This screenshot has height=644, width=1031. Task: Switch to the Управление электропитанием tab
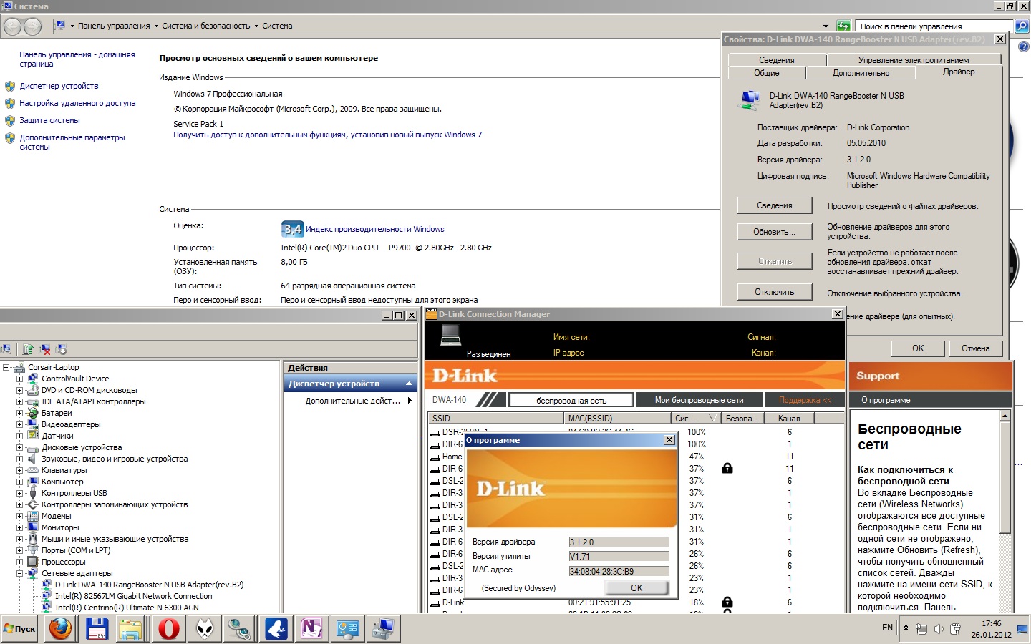tap(913, 60)
